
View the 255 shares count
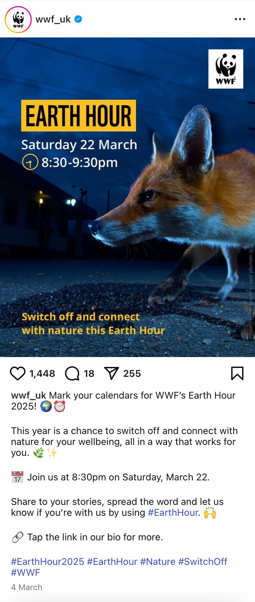click(x=132, y=373)
